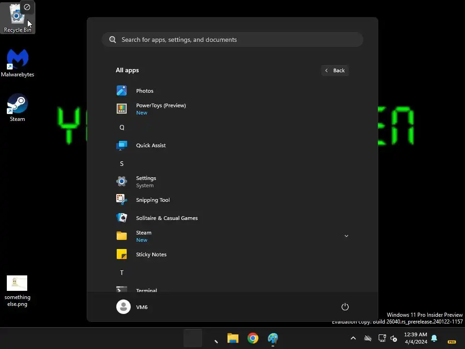Open Sticky Notes icon

pyautogui.click(x=122, y=254)
